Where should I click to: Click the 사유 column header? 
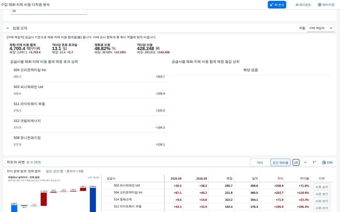pyautogui.click(x=322, y=178)
